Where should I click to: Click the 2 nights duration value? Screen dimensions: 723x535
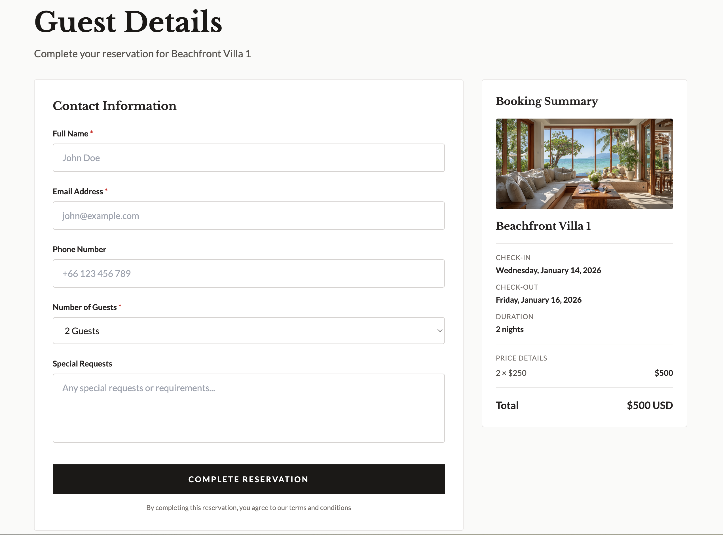(510, 329)
